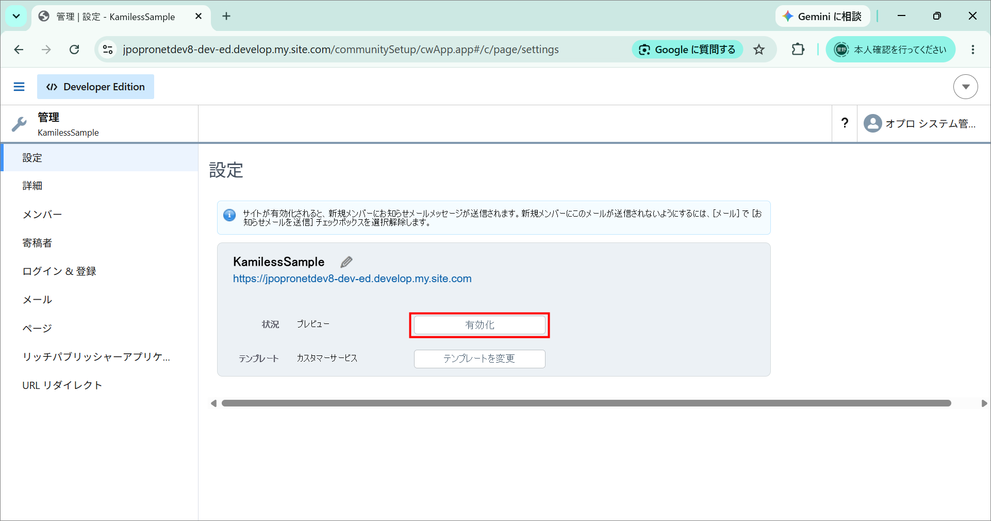Bookmark page with star icon
Image resolution: width=991 pixels, height=521 pixels.
(x=759, y=50)
